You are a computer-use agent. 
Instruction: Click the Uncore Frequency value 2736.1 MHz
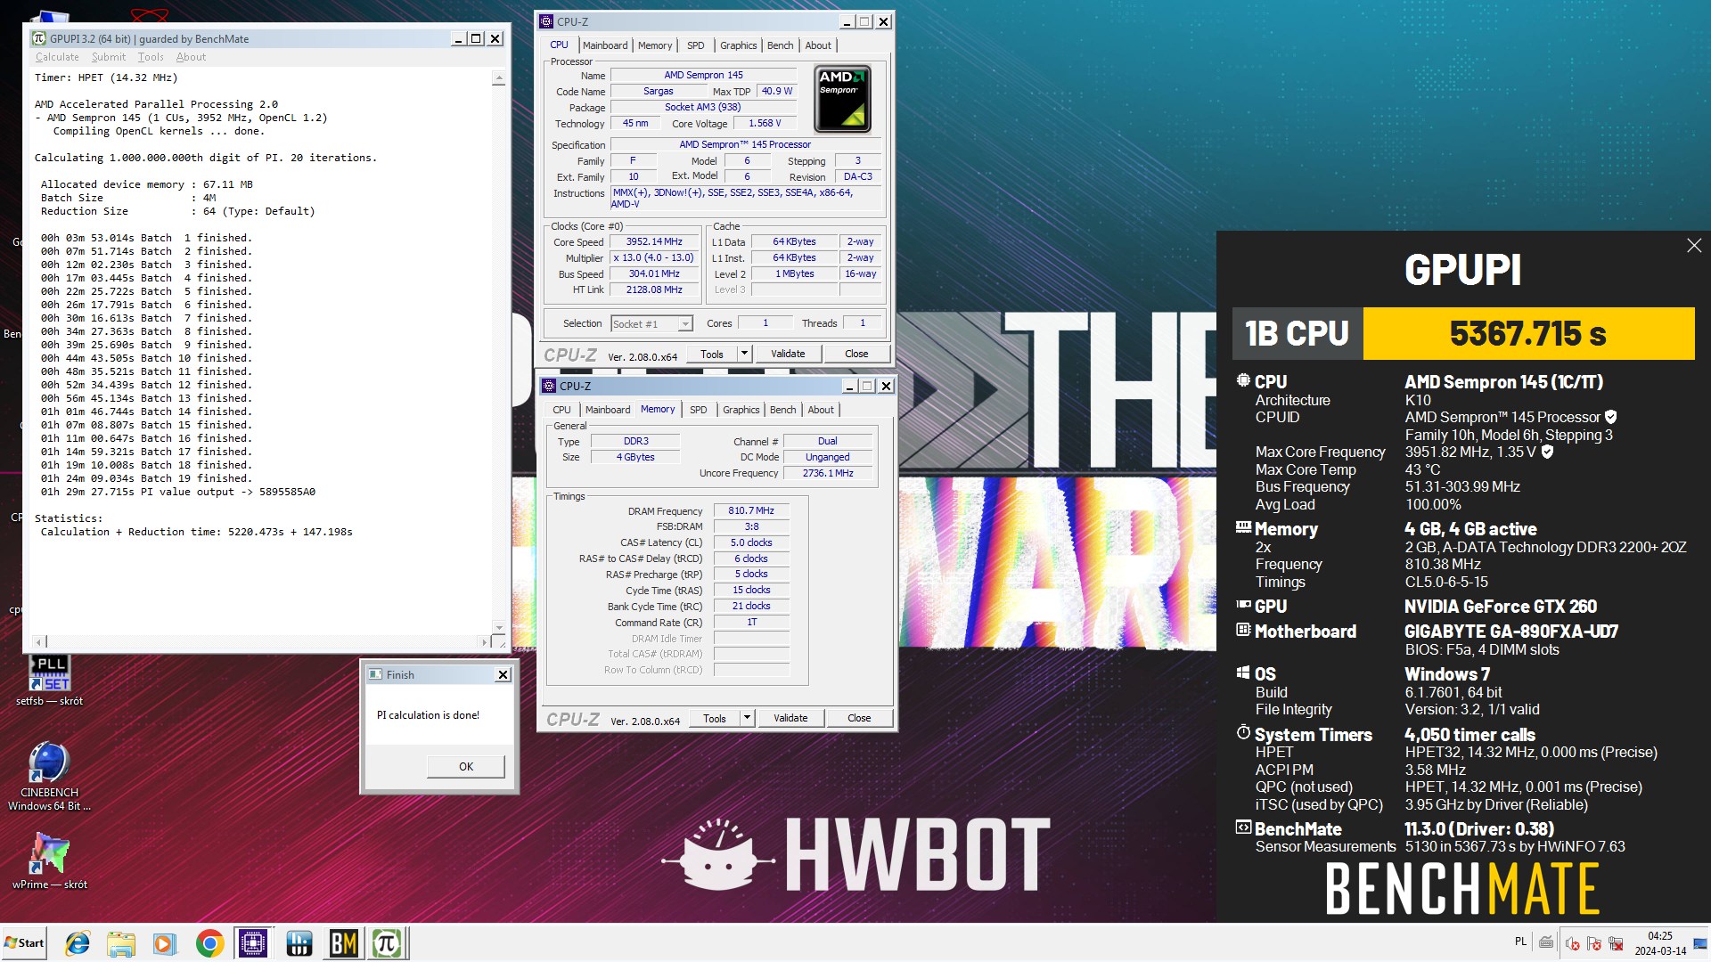[x=828, y=473]
